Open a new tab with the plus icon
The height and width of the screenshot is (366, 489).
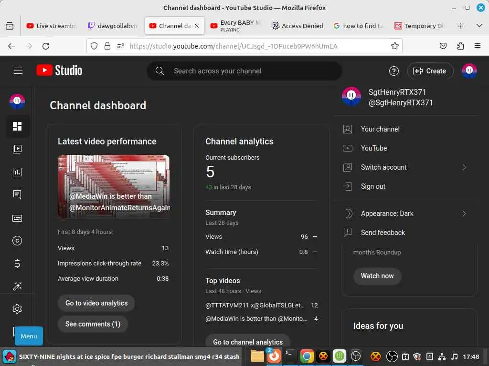(x=460, y=26)
